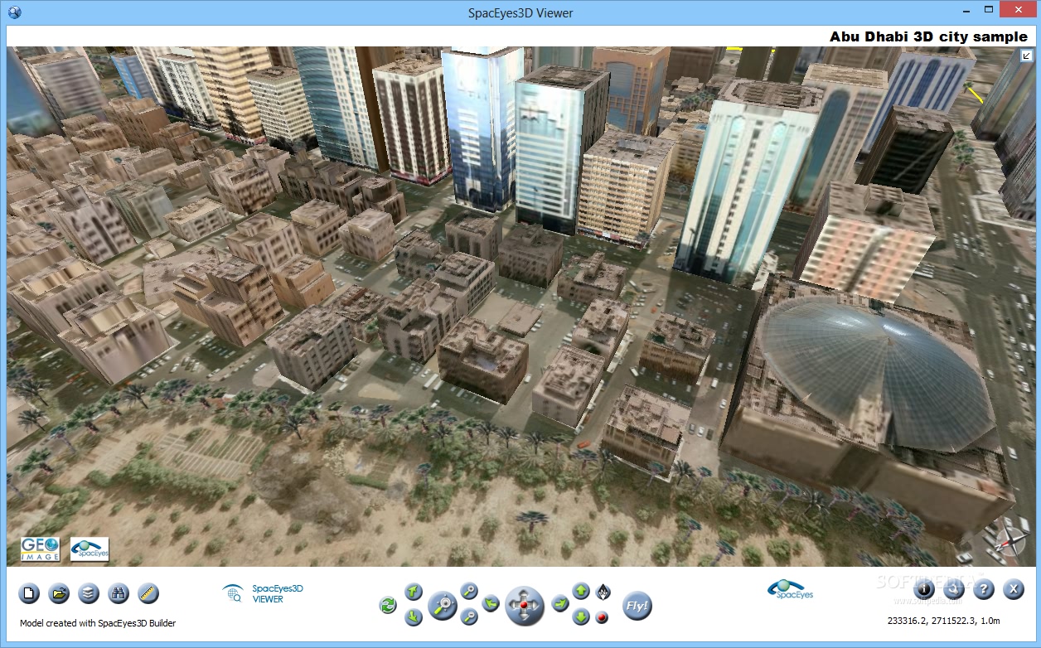
Task: Select the large magnifier zoom tool
Action: (443, 607)
